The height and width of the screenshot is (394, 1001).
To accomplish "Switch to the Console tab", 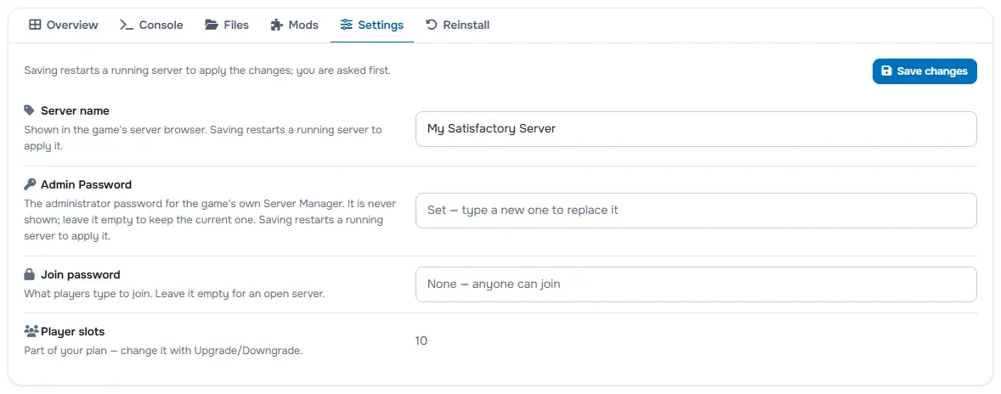I will [151, 25].
